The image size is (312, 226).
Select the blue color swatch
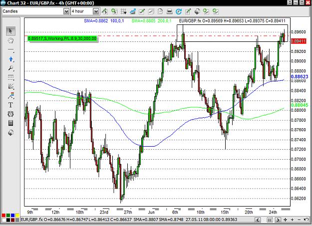click(x=13, y=215)
